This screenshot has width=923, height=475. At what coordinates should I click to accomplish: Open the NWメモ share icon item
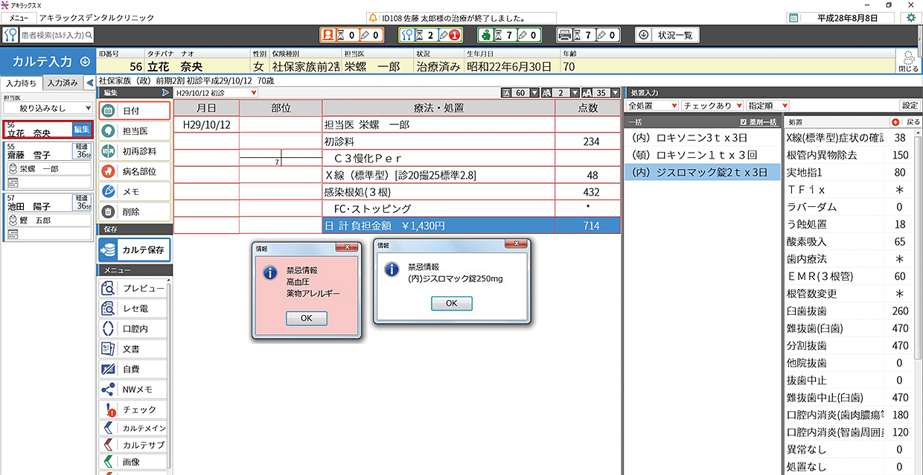[x=108, y=389]
